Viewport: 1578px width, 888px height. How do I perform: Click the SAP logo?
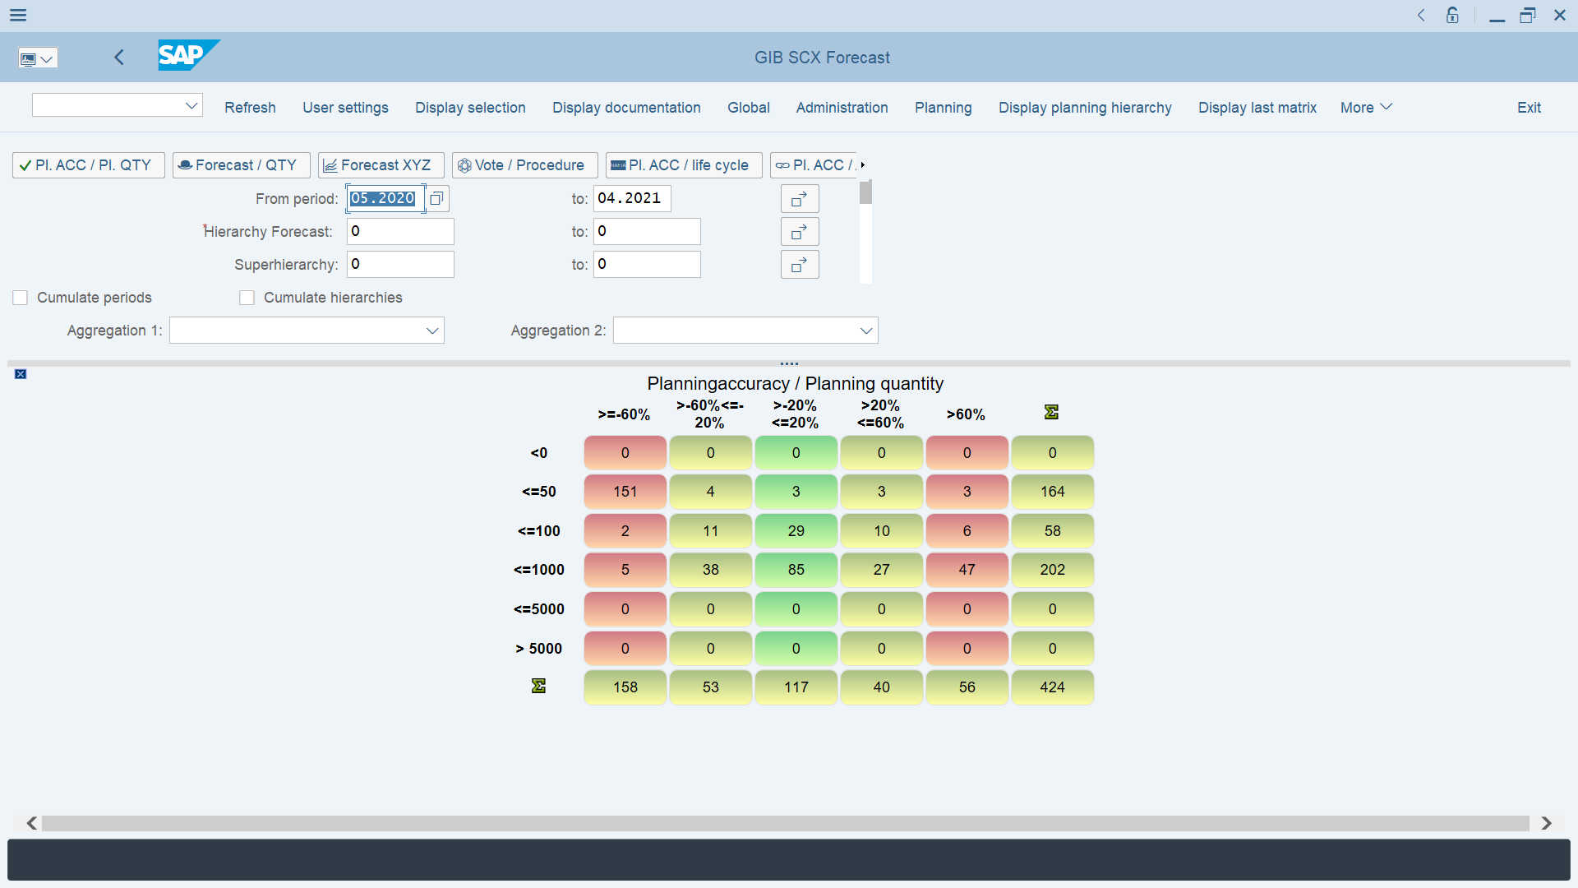click(187, 56)
